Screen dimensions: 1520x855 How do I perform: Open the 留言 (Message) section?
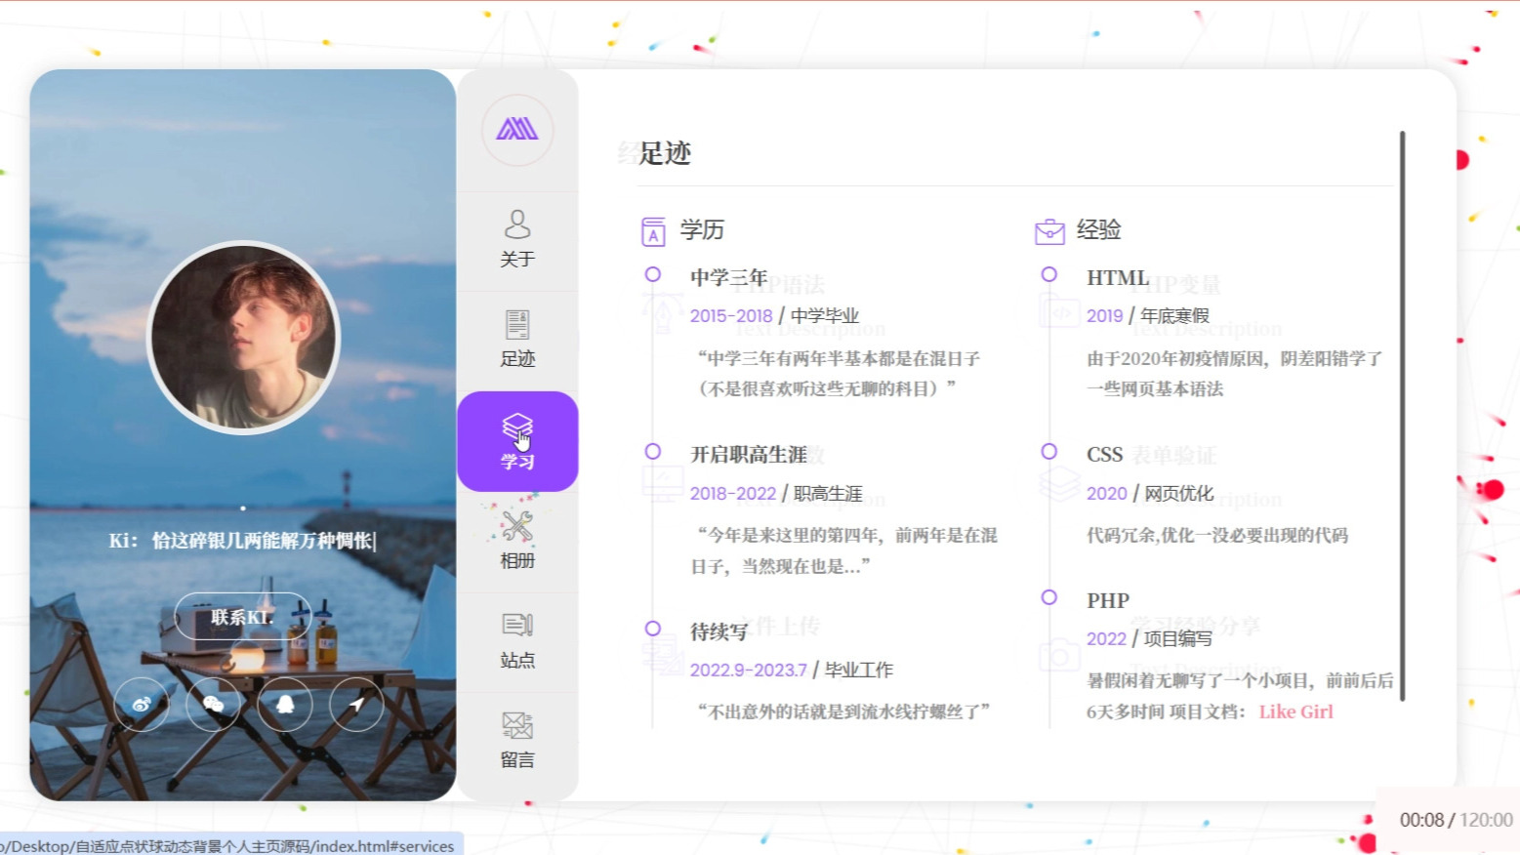[517, 741]
